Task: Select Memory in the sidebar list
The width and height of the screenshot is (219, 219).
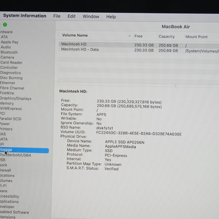Action: [x=7, y=103]
